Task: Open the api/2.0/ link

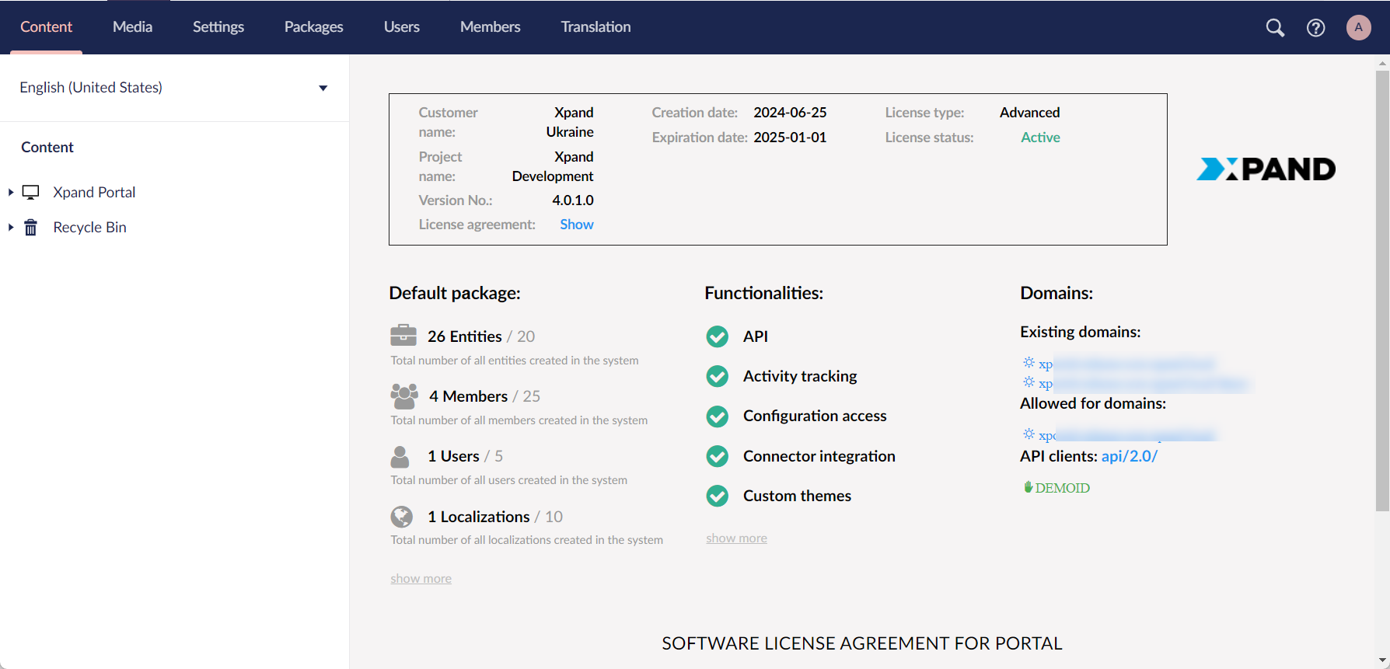Action: tap(1130, 456)
